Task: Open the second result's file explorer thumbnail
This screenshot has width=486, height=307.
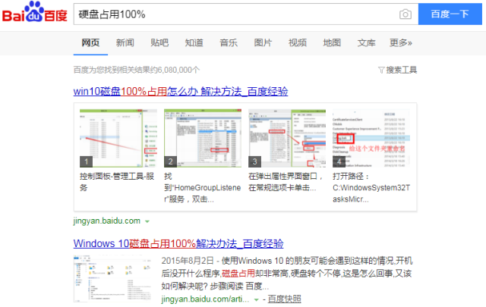Action: coord(113,278)
